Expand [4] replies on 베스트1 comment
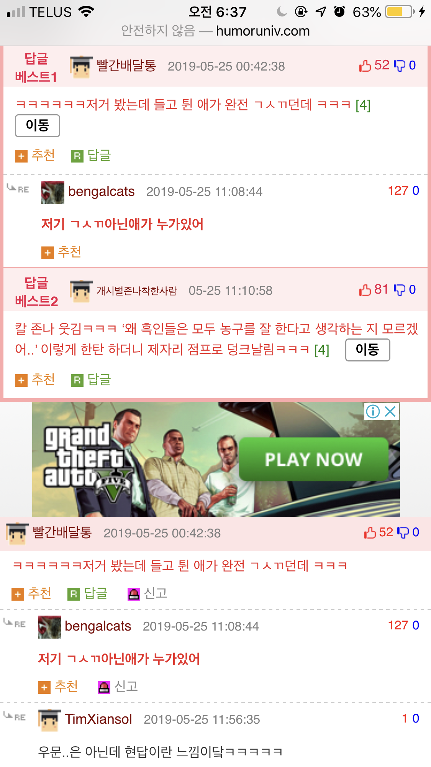 tap(363, 105)
